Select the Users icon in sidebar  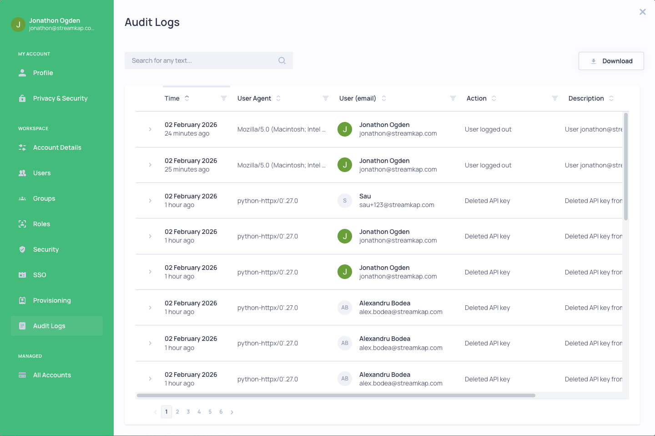click(x=22, y=173)
